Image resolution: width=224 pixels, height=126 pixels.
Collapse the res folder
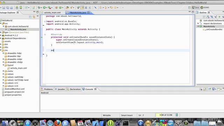pyautogui.click(x=1, y=50)
